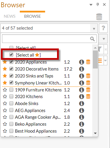This screenshot has height=148, width=110.
Task: Open Browser panel options dropdown arrow
Action: (x=91, y=5)
